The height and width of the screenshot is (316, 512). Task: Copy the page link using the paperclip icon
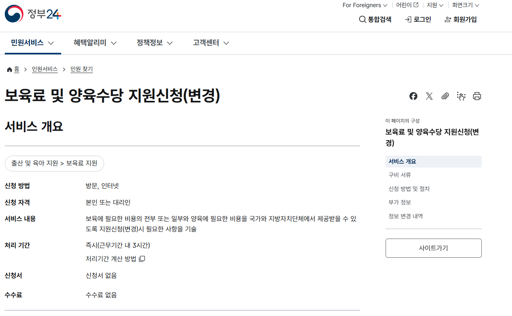click(445, 96)
